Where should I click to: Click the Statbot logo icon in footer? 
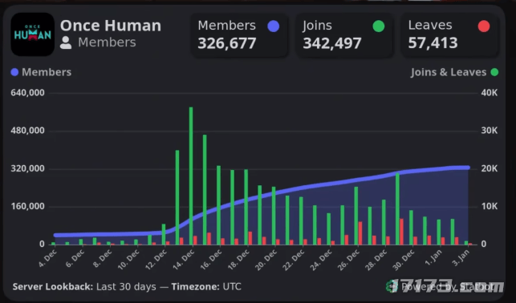[x=392, y=287]
